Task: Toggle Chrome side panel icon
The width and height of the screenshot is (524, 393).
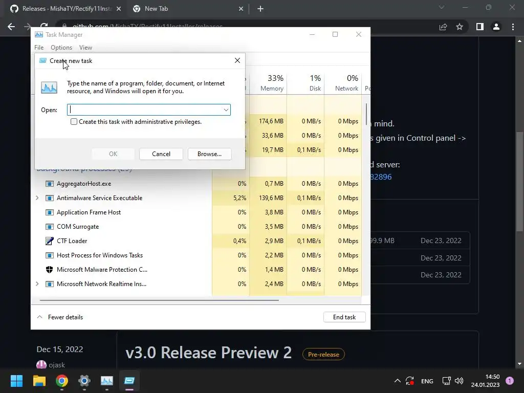Action: point(480,27)
